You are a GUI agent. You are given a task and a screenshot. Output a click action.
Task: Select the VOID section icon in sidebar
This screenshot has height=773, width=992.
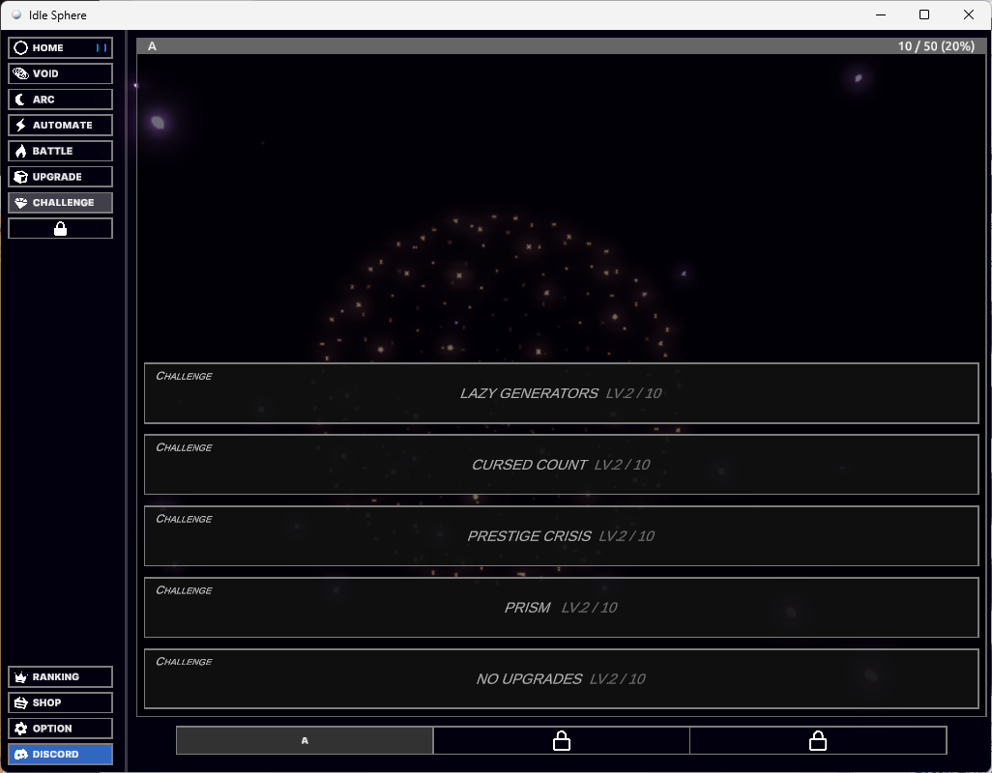click(x=19, y=72)
